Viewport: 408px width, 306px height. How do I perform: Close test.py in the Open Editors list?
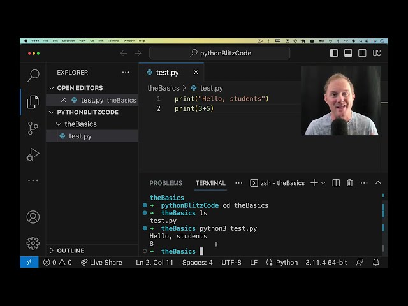point(64,100)
